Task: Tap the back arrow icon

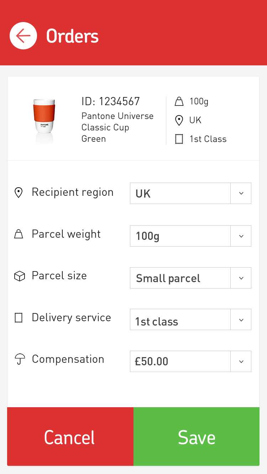Action: point(23,36)
